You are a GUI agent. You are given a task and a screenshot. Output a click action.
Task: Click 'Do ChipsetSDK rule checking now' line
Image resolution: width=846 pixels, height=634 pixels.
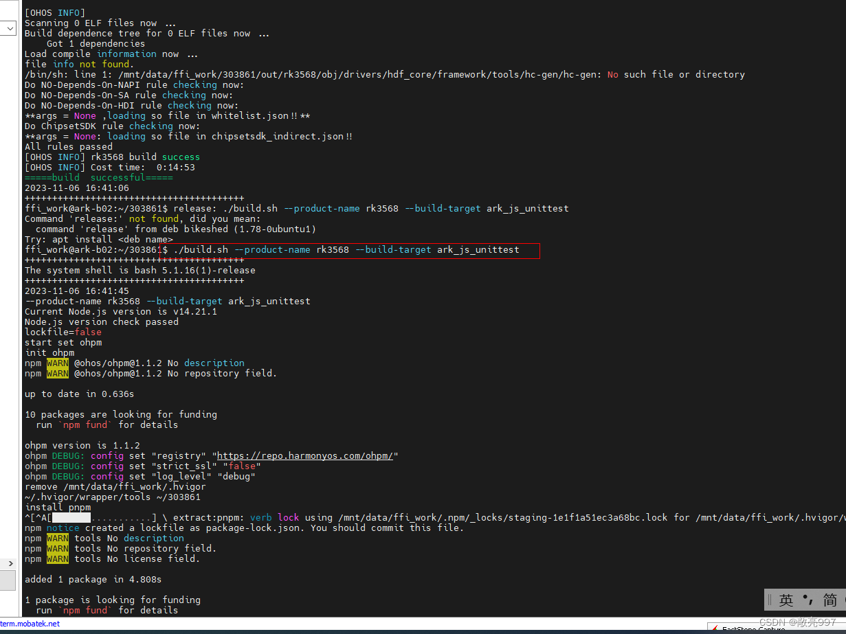coord(113,126)
